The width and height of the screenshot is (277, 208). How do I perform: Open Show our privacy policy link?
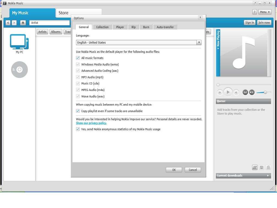click(x=91, y=123)
